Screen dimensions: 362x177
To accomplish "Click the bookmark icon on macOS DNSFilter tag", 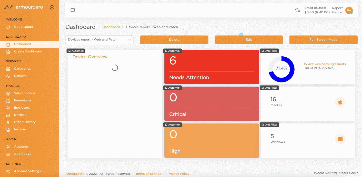I will pyautogui.click(x=263, y=88).
